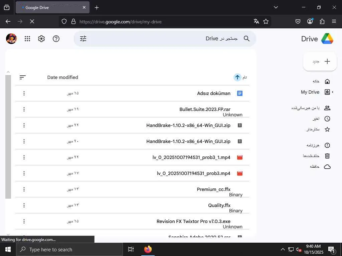This screenshot has width=342, height=256.
Task: Click Docs icon beside Adsız doküman
Action: (240, 93)
